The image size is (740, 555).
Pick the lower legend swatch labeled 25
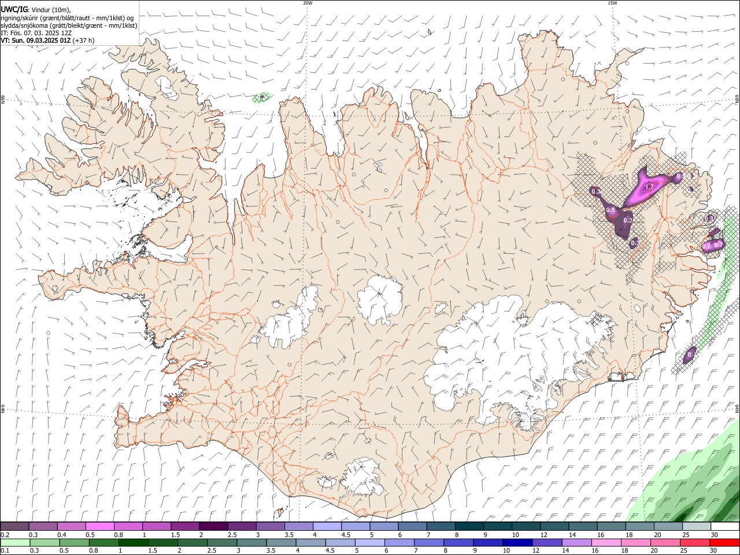(694, 542)
